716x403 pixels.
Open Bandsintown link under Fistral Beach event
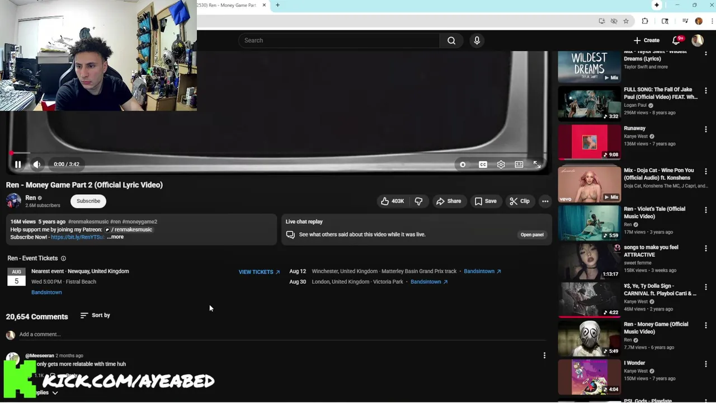pyautogui.click(x=46, y=292)
